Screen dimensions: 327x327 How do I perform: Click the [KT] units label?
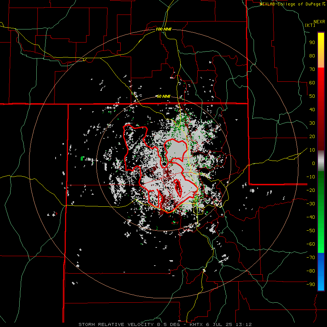(310, 25)
